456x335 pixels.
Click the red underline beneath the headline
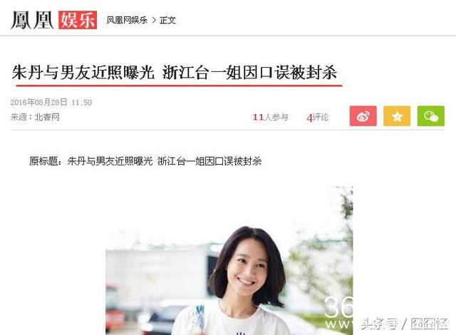click(x=179, y=86)
